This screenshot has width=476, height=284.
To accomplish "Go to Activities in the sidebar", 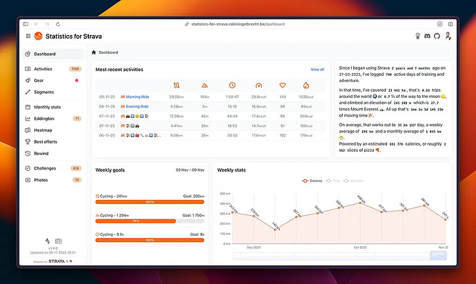I will (x=43, y=69).
